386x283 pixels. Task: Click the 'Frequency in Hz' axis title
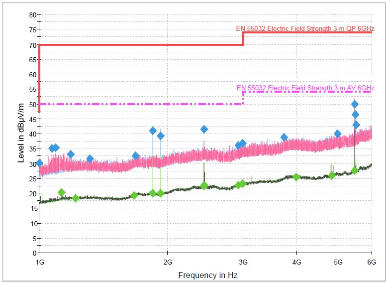coord(205,275)
